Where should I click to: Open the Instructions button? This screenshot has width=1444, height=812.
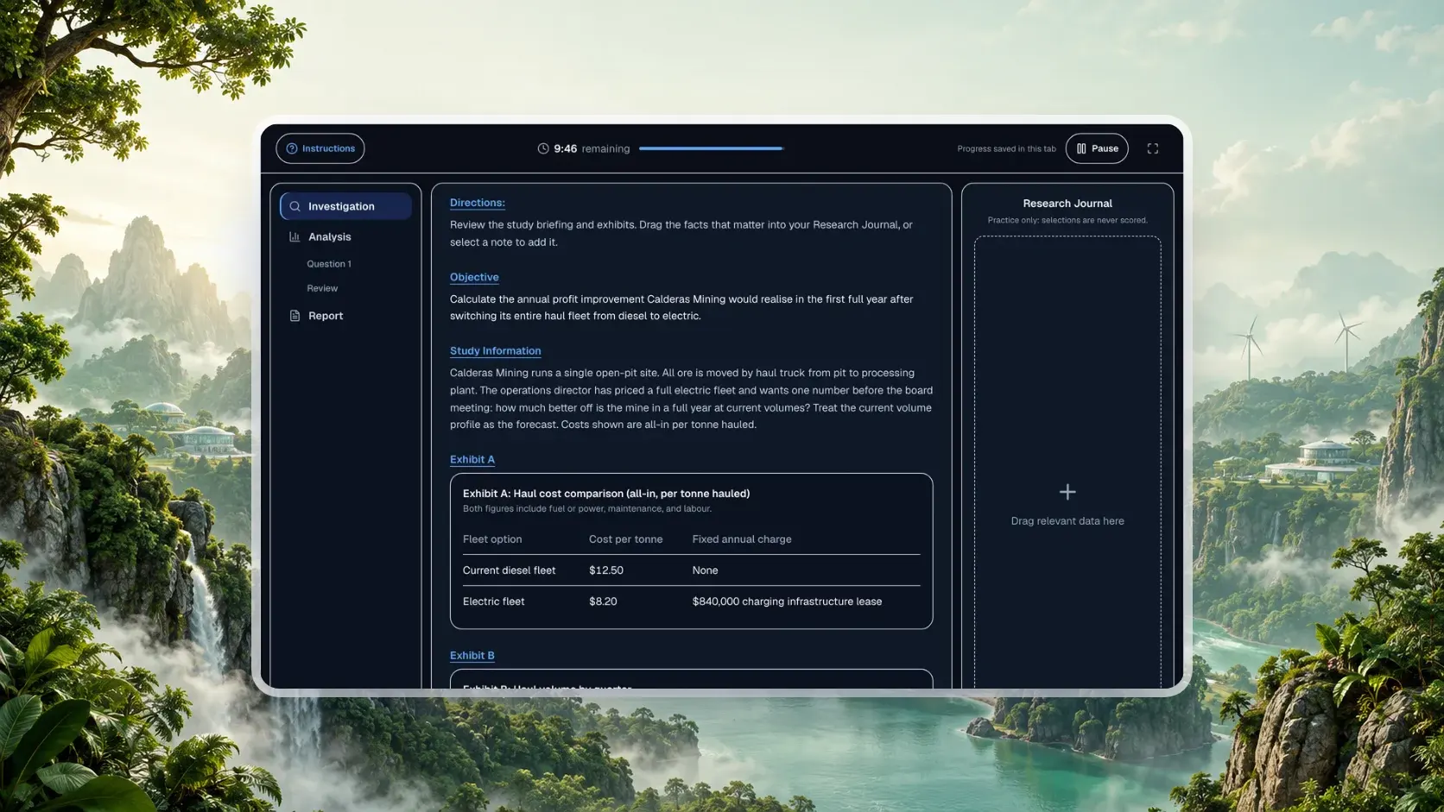(x=320, y=148)
